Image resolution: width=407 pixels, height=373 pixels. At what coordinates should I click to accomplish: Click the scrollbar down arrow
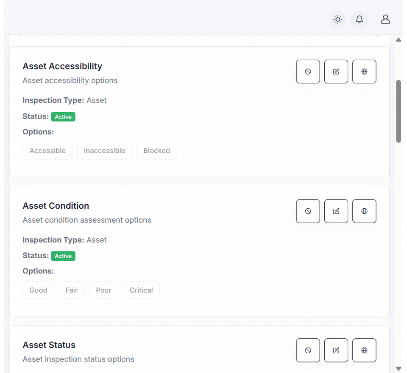[x=399, y=368]
